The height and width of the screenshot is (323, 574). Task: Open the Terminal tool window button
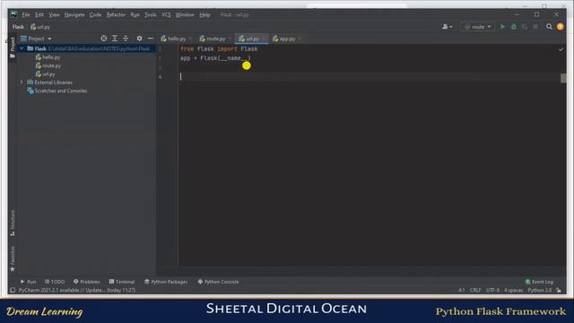point(122,282)
